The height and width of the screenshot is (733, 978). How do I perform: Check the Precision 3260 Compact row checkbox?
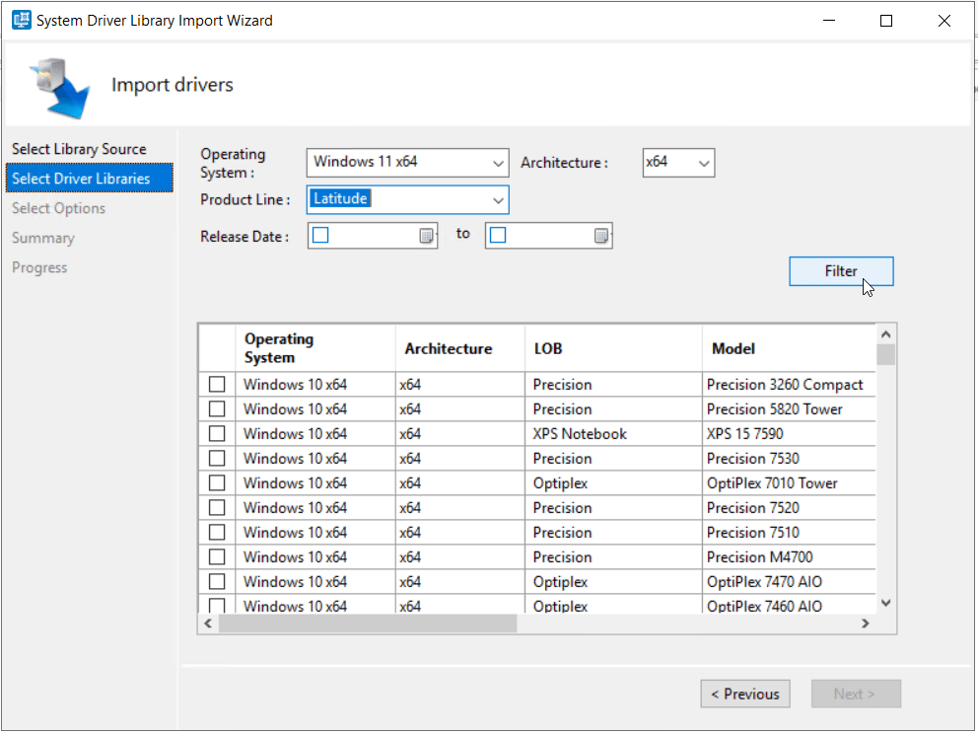(217, 385)
